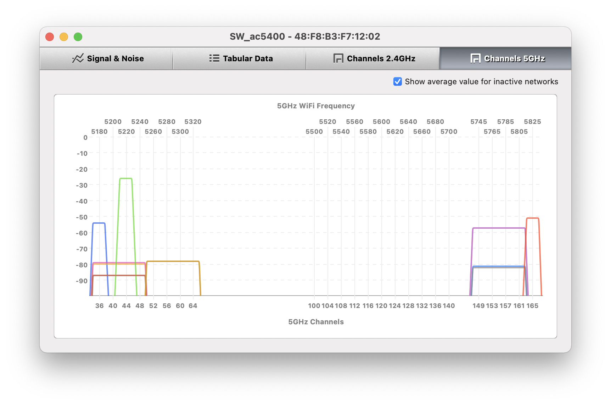
Task: Uncheck the show average value checkbox
Action: [x=397, y=82]
